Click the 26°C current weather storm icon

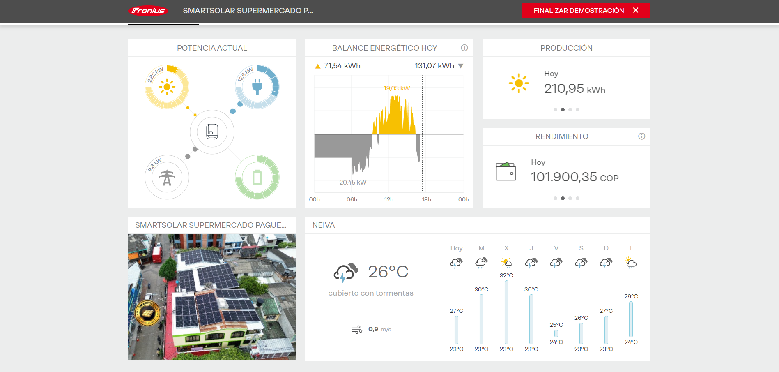click(x=345, y=273)
